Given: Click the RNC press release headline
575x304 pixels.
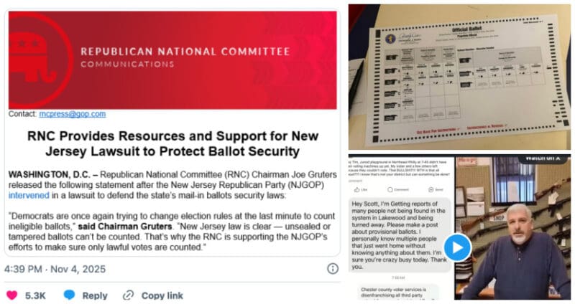Looking at the screenshot, I should (x=172, y=143).
